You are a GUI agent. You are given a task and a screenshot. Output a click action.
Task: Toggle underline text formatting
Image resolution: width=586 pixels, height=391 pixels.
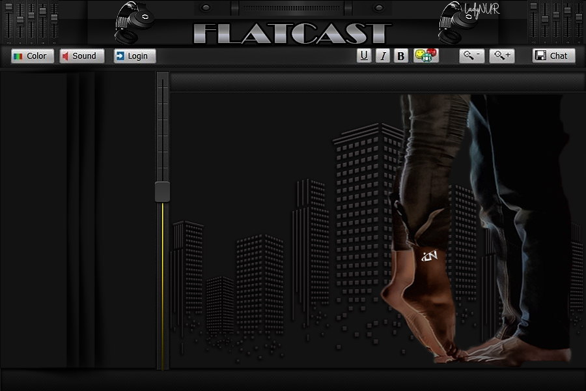(x=364, y=56)
